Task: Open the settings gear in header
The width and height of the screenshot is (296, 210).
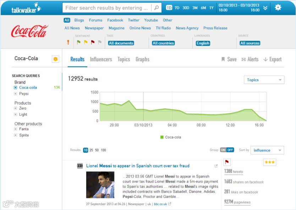Action: (x=278, y=7)
